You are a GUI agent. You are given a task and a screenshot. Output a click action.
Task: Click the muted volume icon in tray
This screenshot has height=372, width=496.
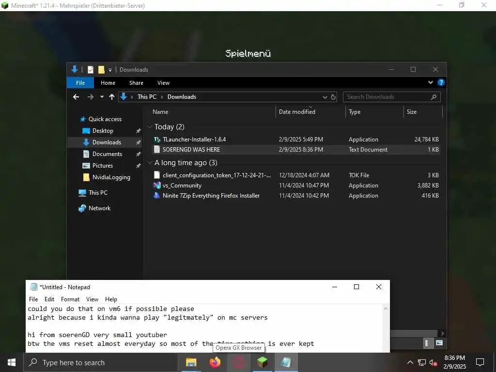(x=433, y=362)
